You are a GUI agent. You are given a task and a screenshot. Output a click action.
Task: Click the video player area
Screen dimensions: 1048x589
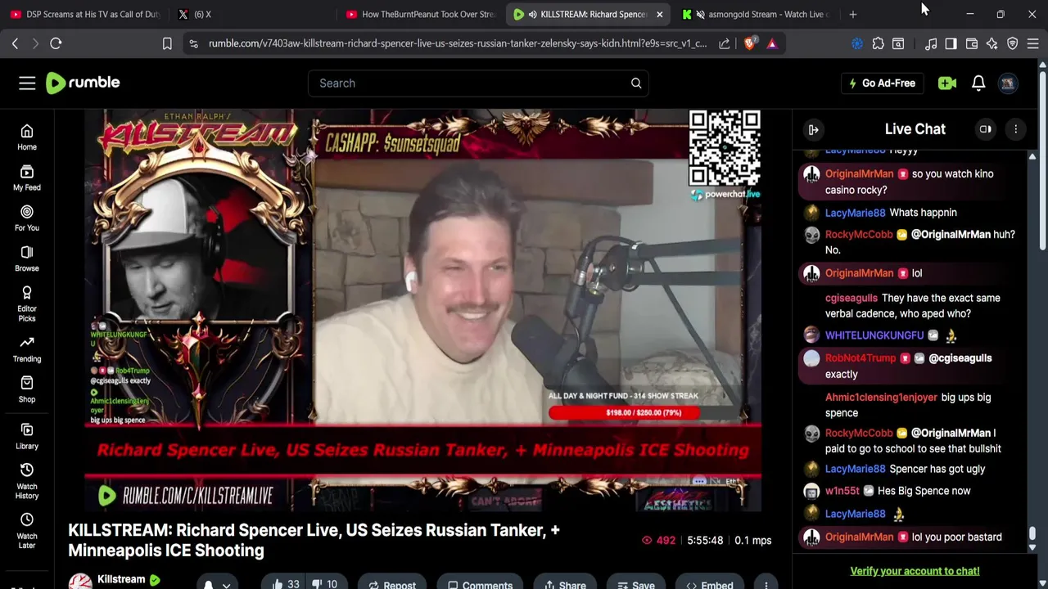coord(423,310)
